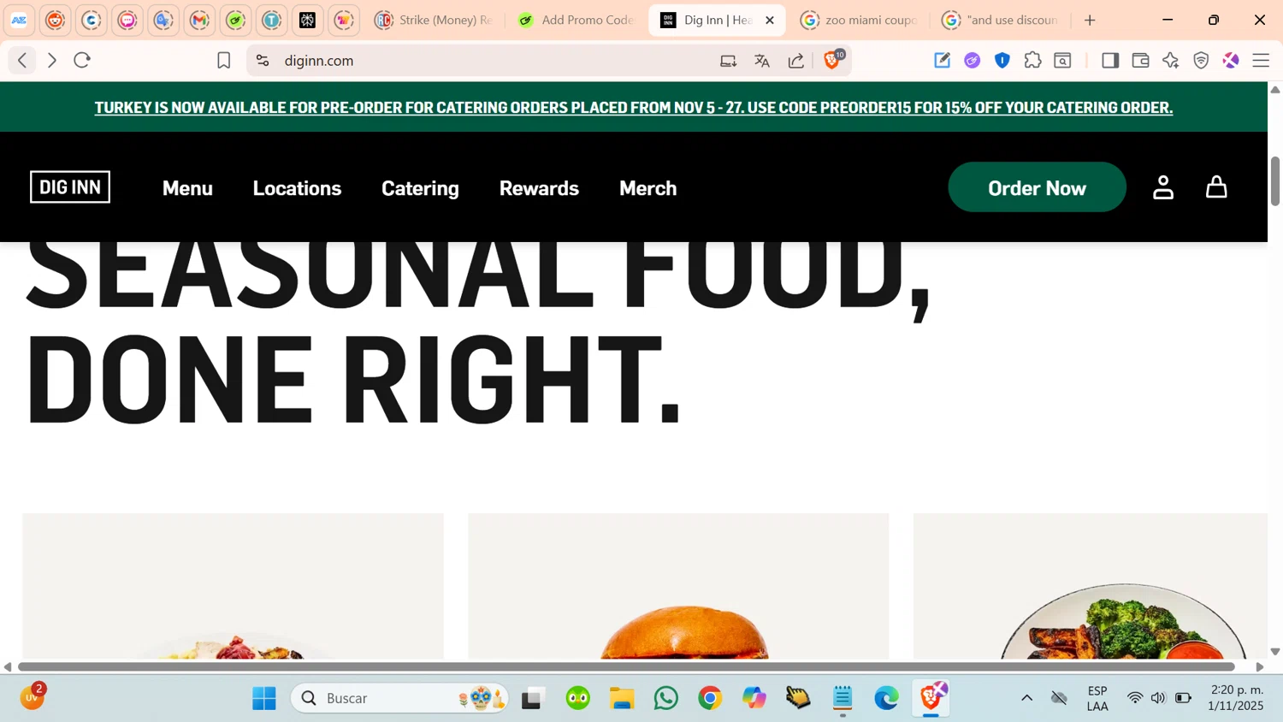Click the Buscar taskbar search box
1283x722 pixels.
(399, 698)
